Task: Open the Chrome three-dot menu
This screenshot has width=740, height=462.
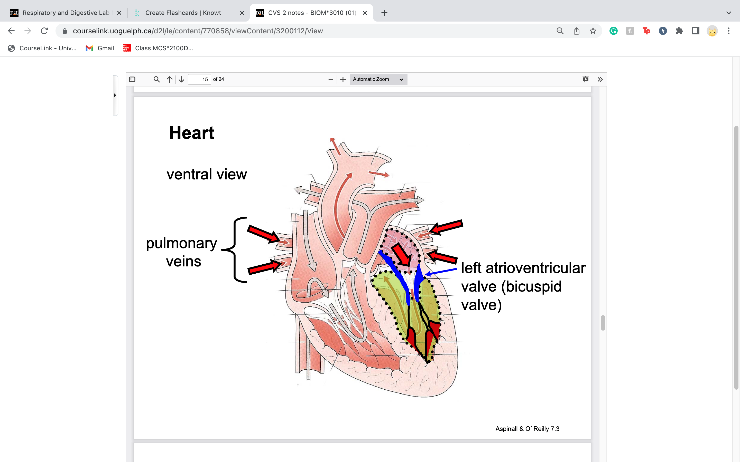Action: coord(729,31)
